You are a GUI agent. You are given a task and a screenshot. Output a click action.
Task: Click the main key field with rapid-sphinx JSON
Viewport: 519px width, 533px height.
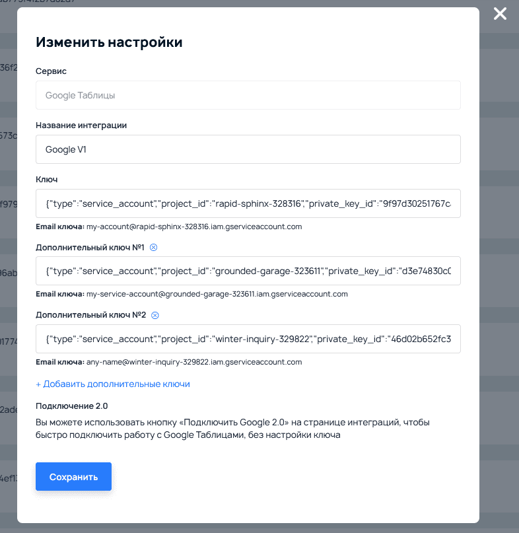248,203
